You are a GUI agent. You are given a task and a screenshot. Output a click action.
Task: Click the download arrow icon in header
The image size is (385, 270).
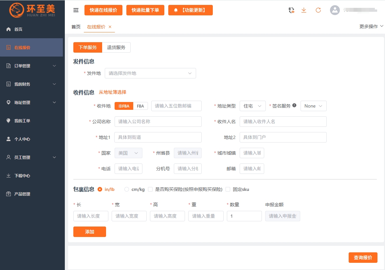304,10
